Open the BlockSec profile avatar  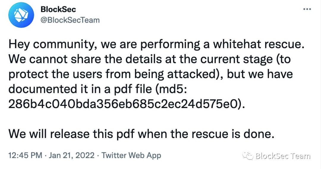[21, 15]
